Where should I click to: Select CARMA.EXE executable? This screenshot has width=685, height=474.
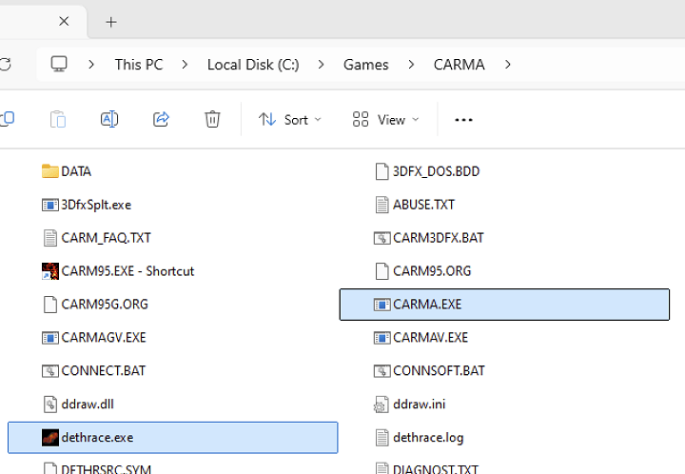pos(504,304)
